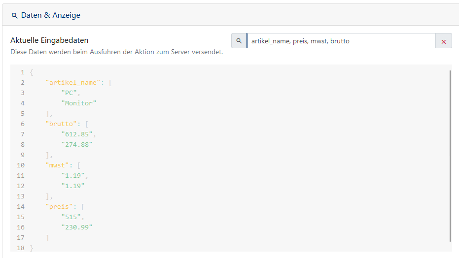Select the "274.88" value on line 8
Screen dimensions: 459x258
[77, 145]
